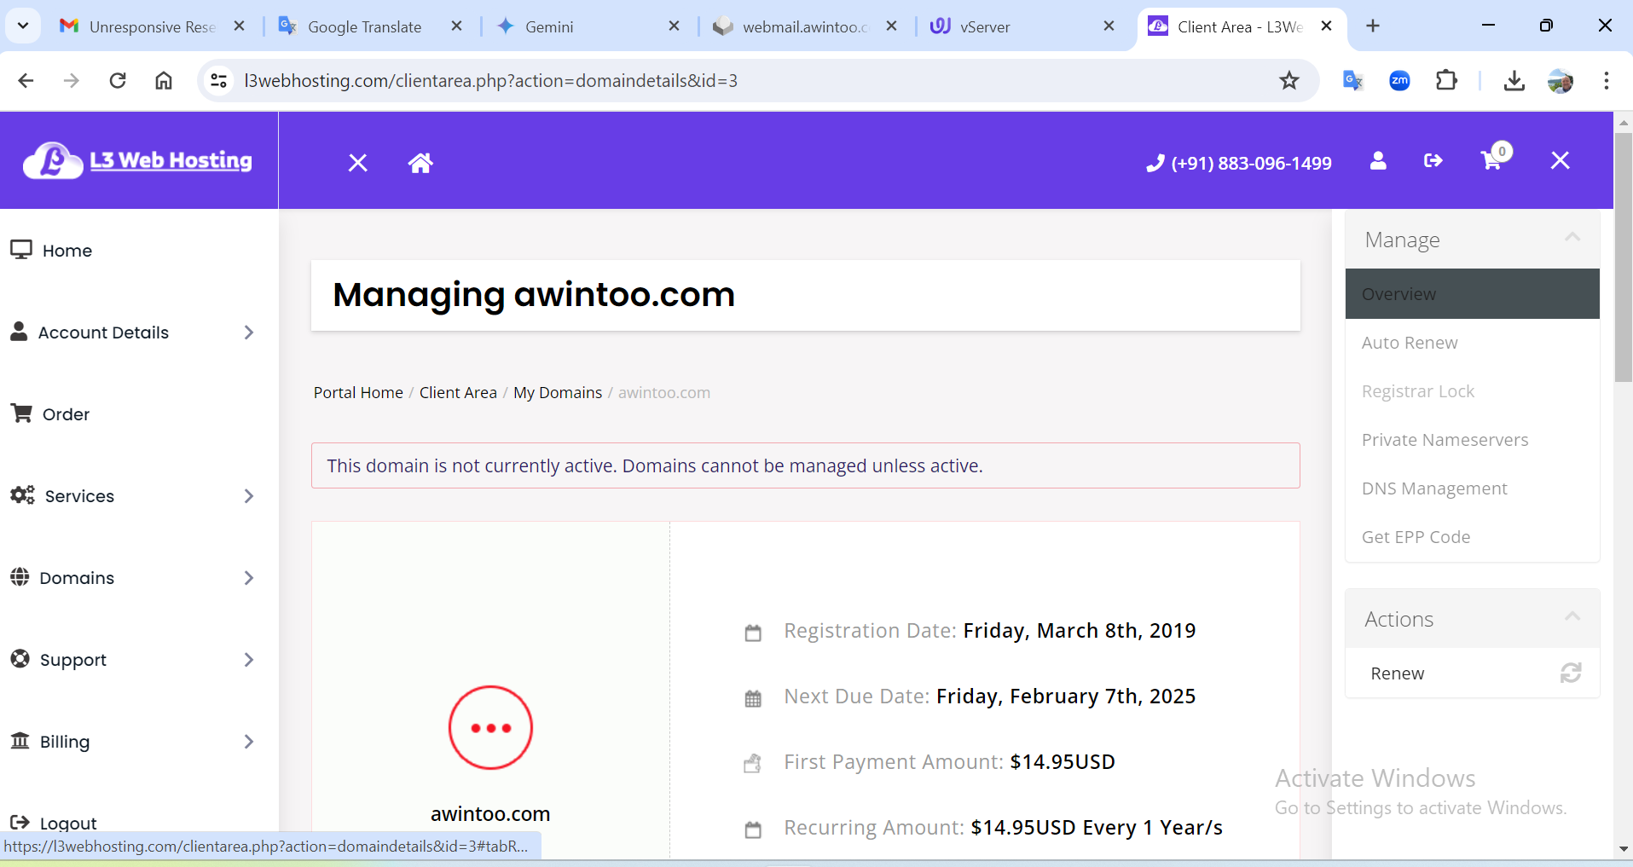The height and width of the screenshot is (867, 1633).
Task: Open a new browser tab
Action: click(x=1373, y=26)
